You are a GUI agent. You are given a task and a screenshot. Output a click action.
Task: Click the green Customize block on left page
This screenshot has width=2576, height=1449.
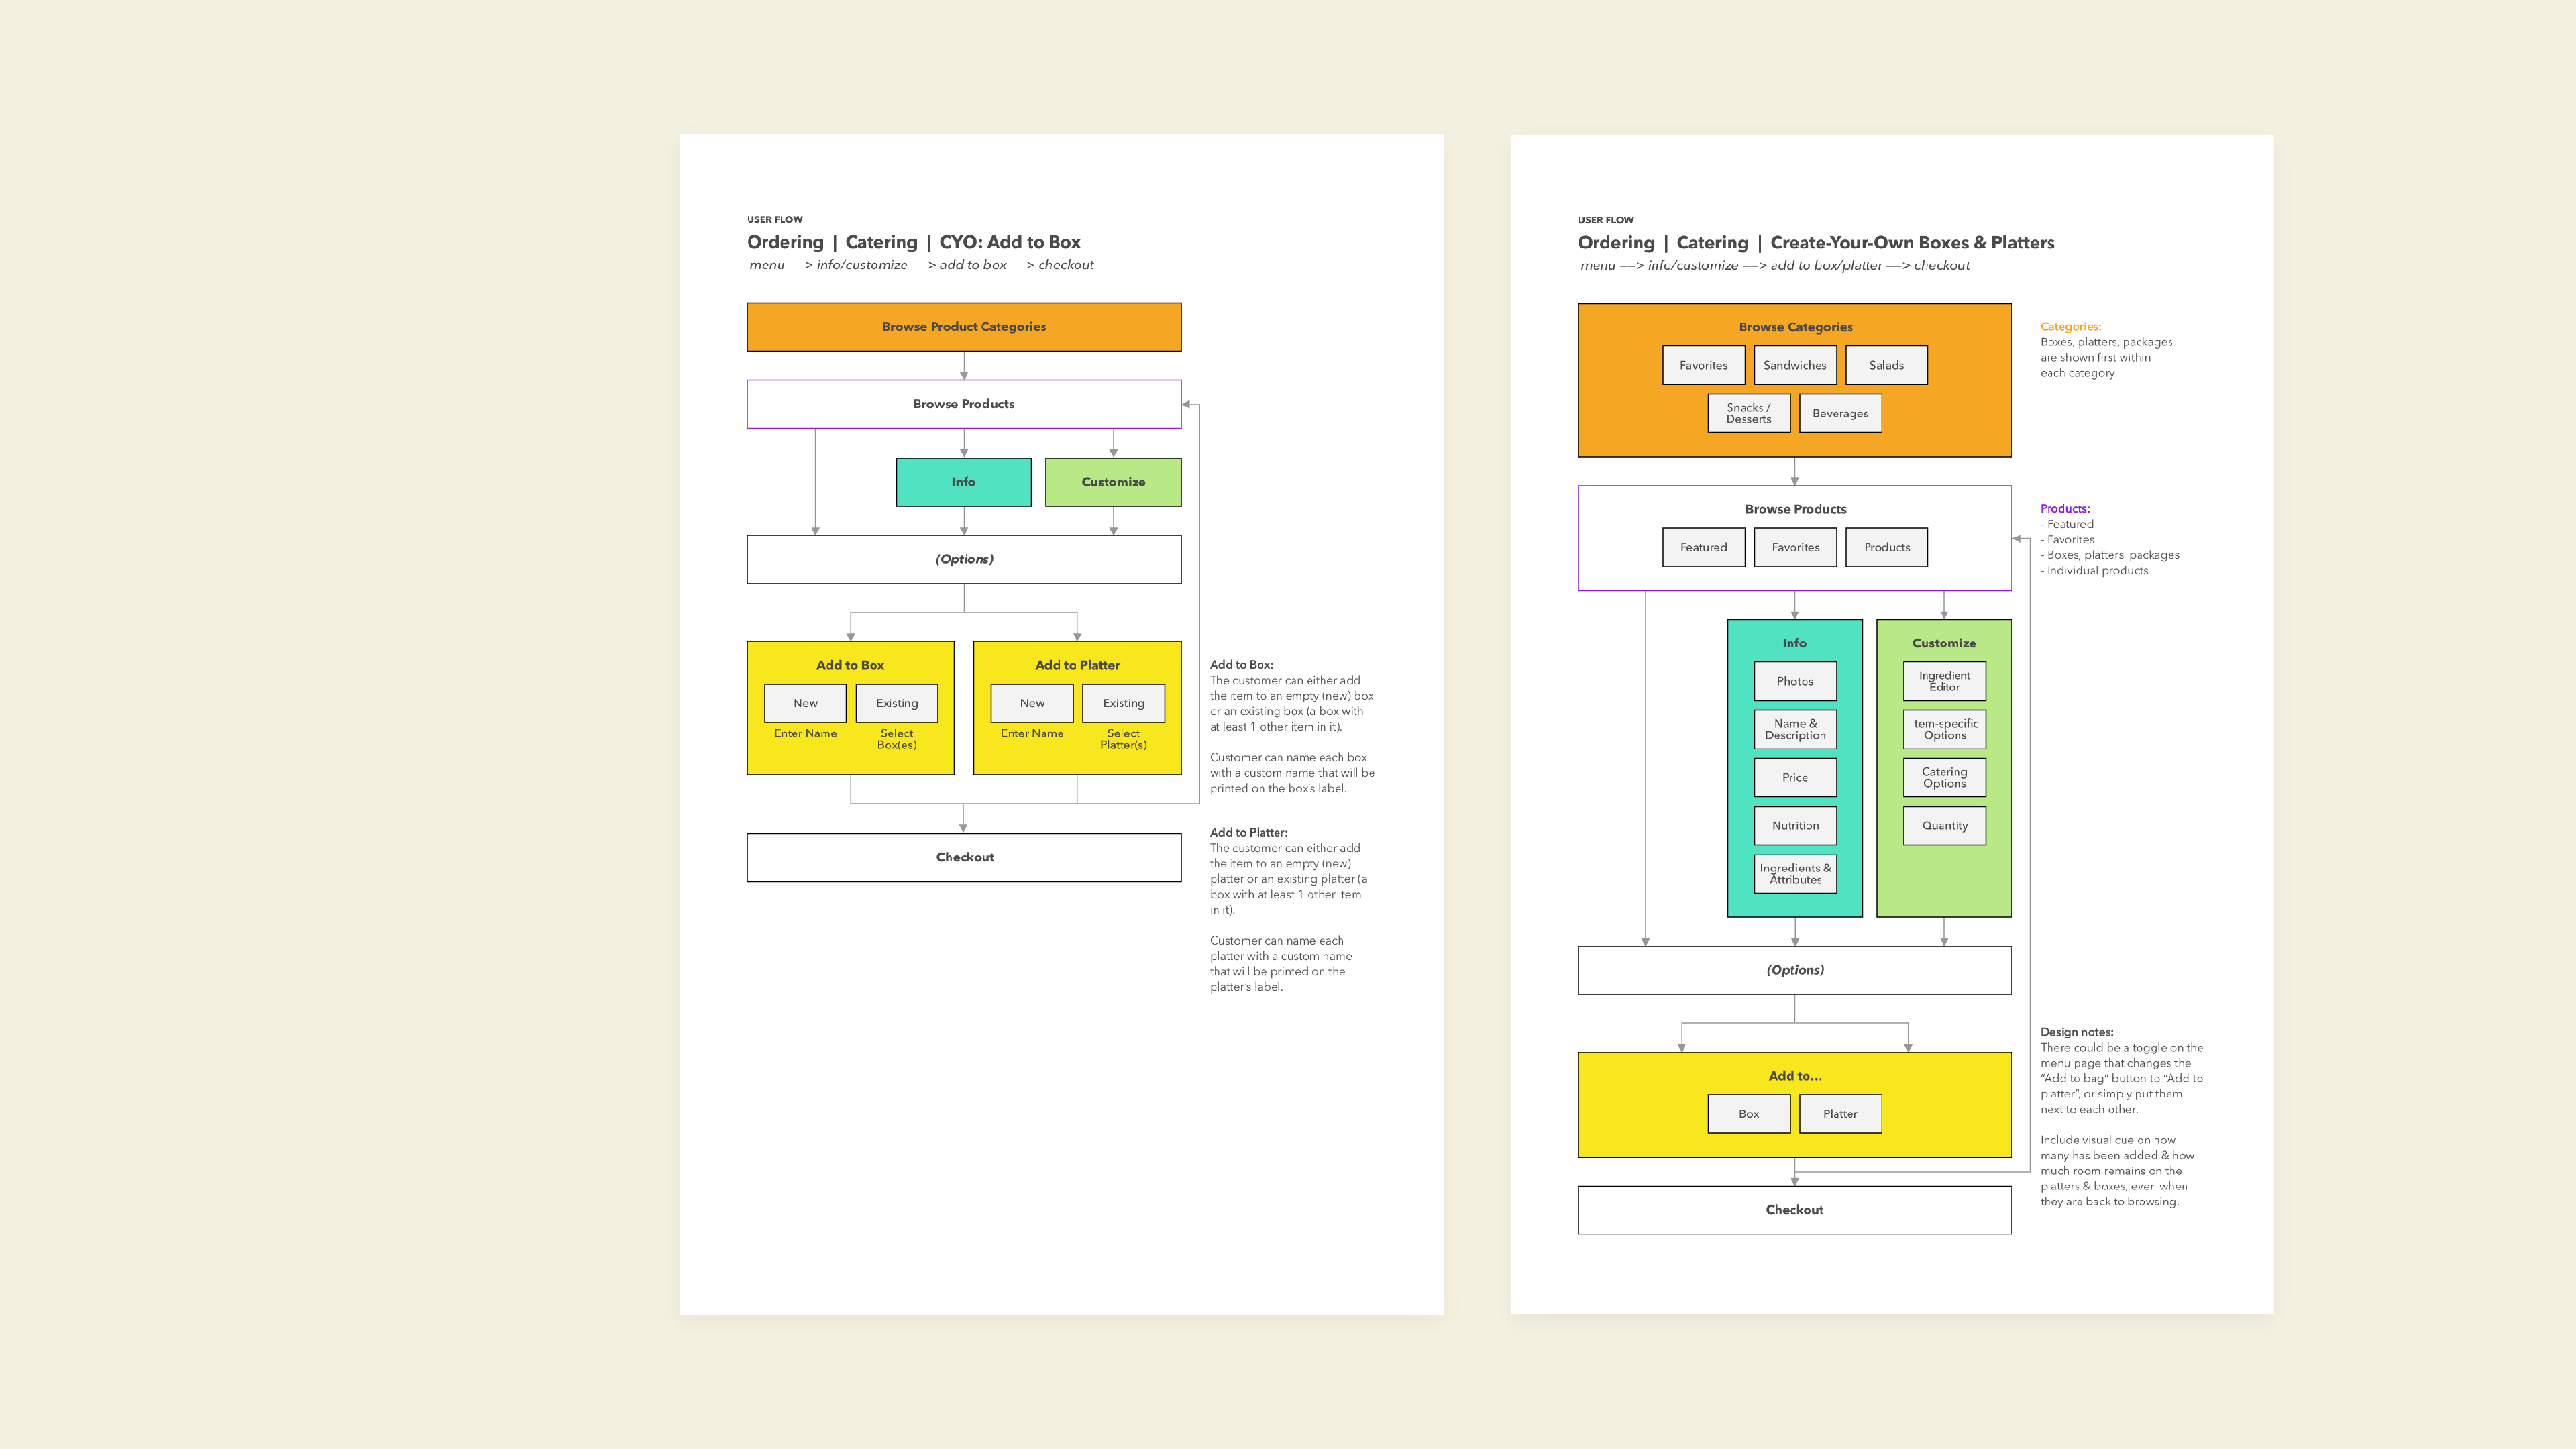[x=1113, y=482]
